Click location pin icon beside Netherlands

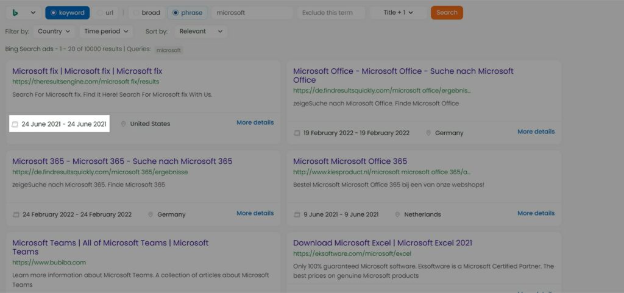tap(397, 214)
